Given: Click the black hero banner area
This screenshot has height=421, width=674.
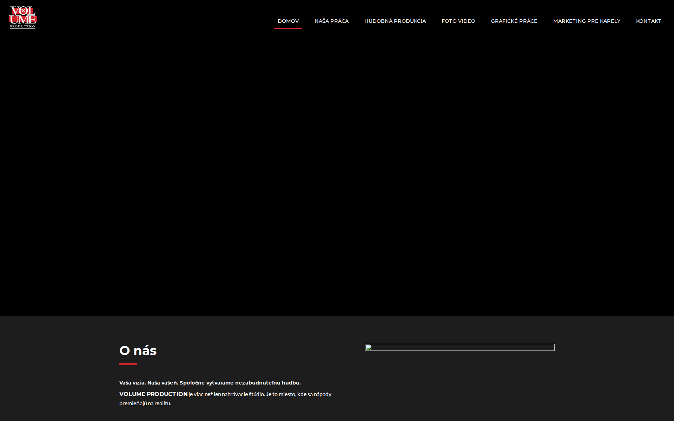Looking at the screenshot, I should coord(337,175).
